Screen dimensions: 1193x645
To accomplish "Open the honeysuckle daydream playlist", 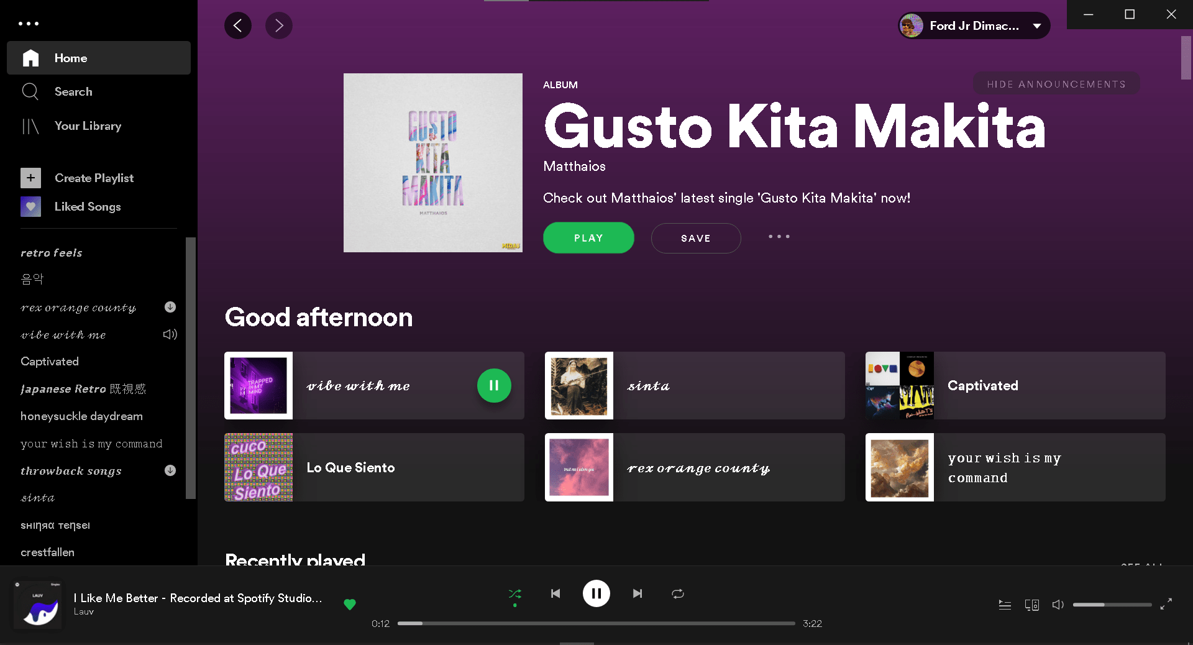I will [81, 416].
